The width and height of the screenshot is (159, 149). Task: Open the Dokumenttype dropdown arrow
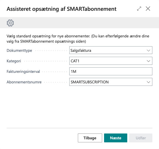149,50
